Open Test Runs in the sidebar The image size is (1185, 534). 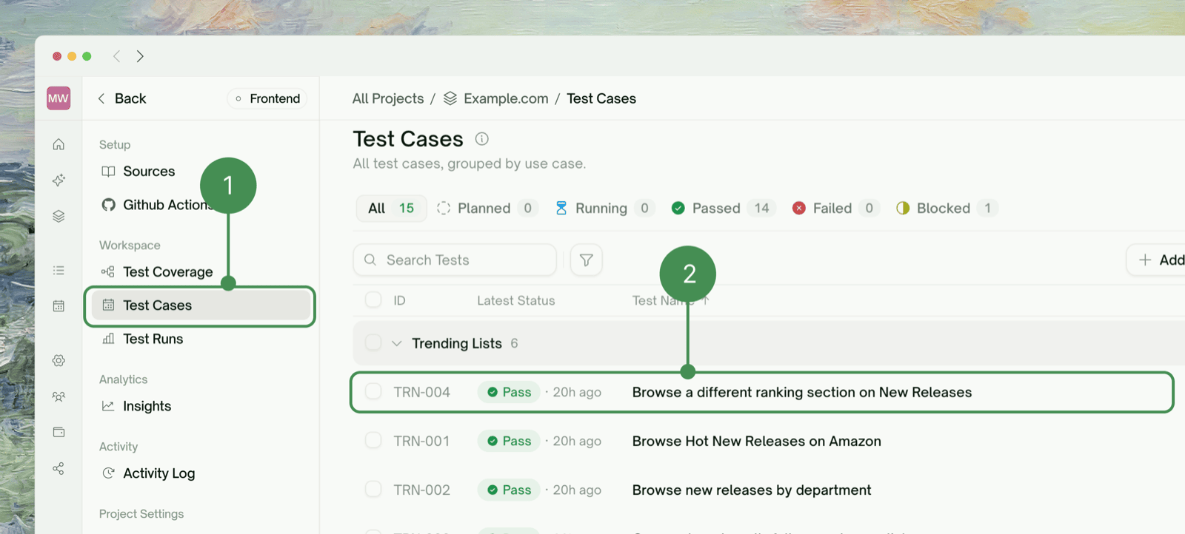coord(142,339)
